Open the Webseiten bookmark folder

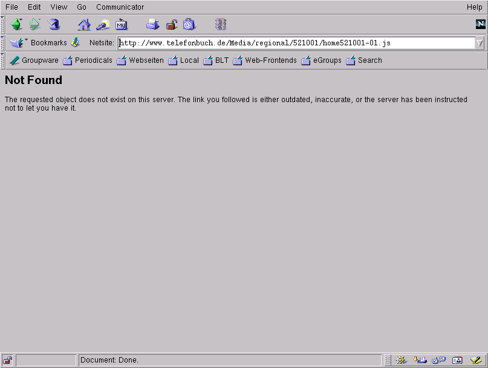pos(140,60)
